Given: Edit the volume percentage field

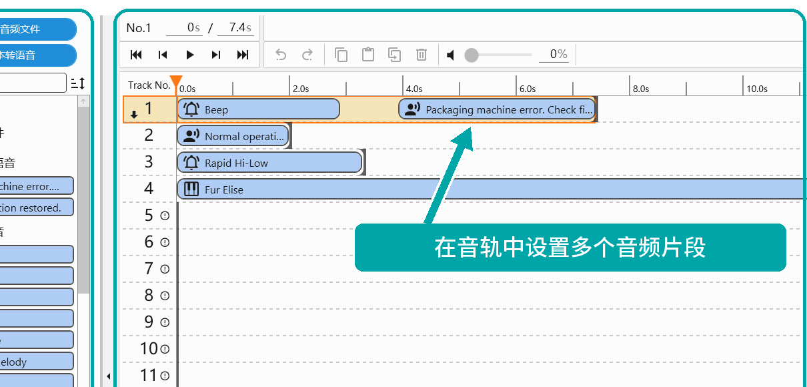Looking at the screenshot, I should [x=554, y=55].
